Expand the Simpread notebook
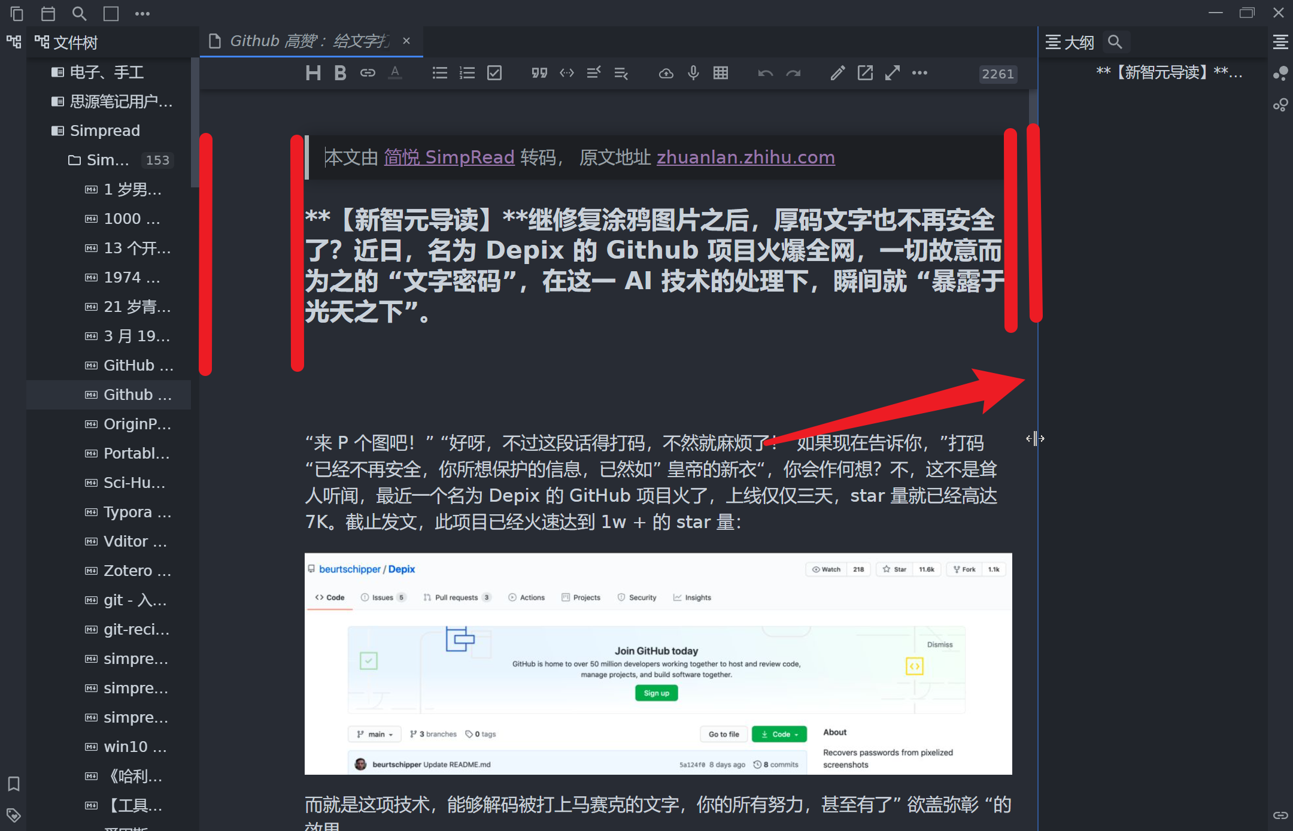Viewport: 1293px width, 831px height. point(105,131)
